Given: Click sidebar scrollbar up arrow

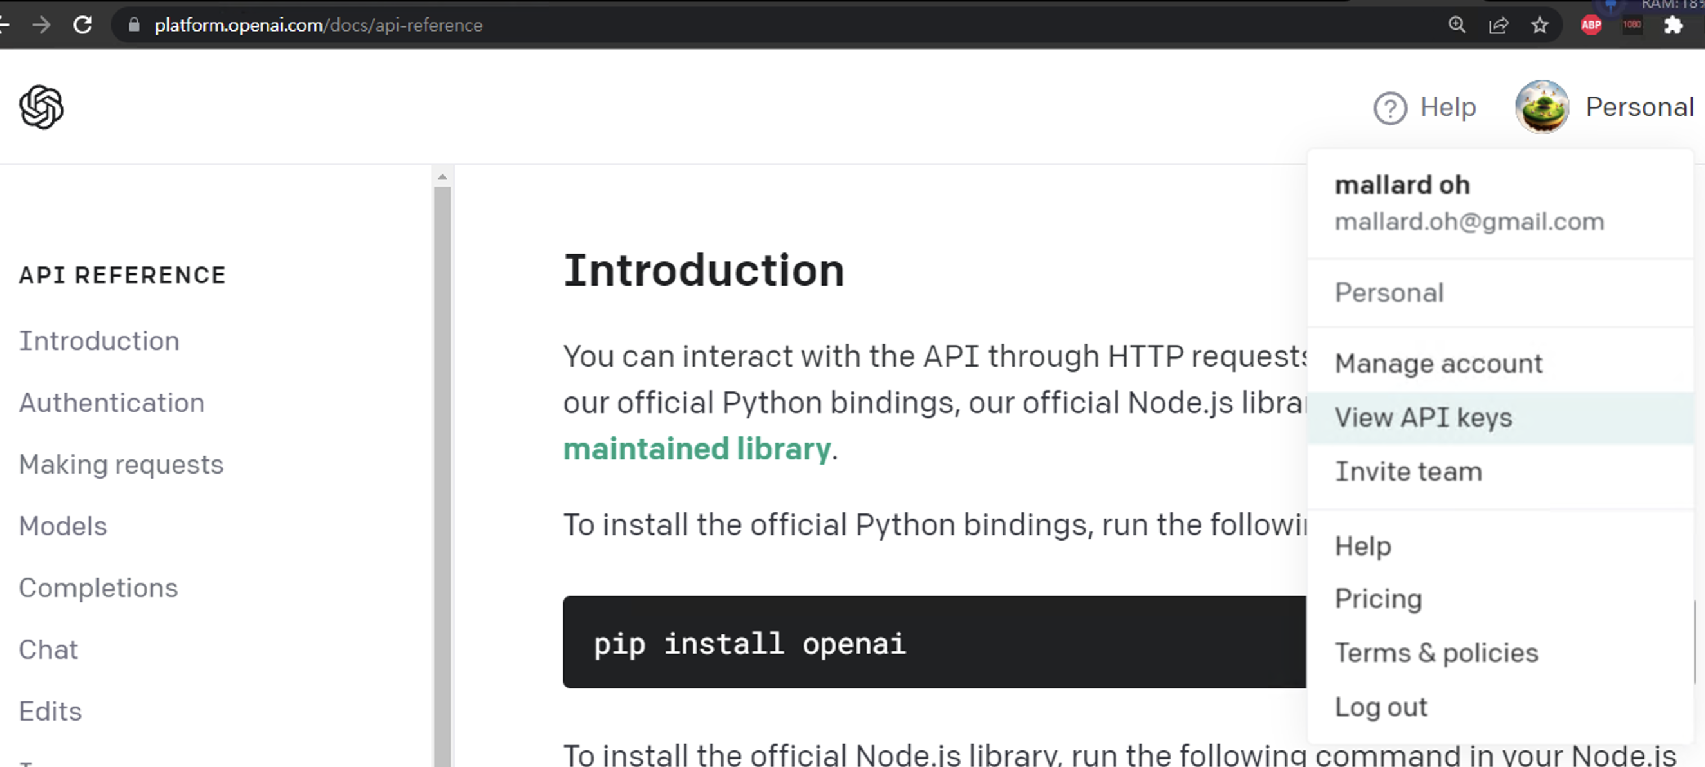Looking at the screenshot, I should coord(443,176).
